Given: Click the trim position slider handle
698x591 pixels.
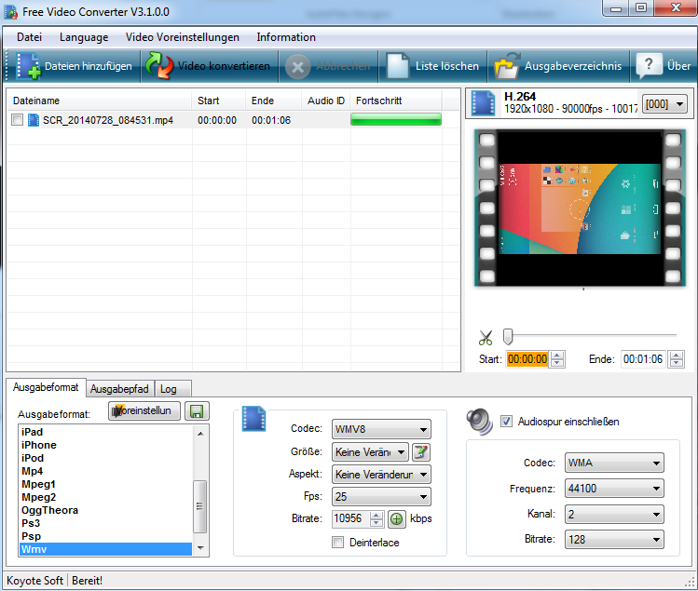Looking at the screenshot, I should click(508, 337).
